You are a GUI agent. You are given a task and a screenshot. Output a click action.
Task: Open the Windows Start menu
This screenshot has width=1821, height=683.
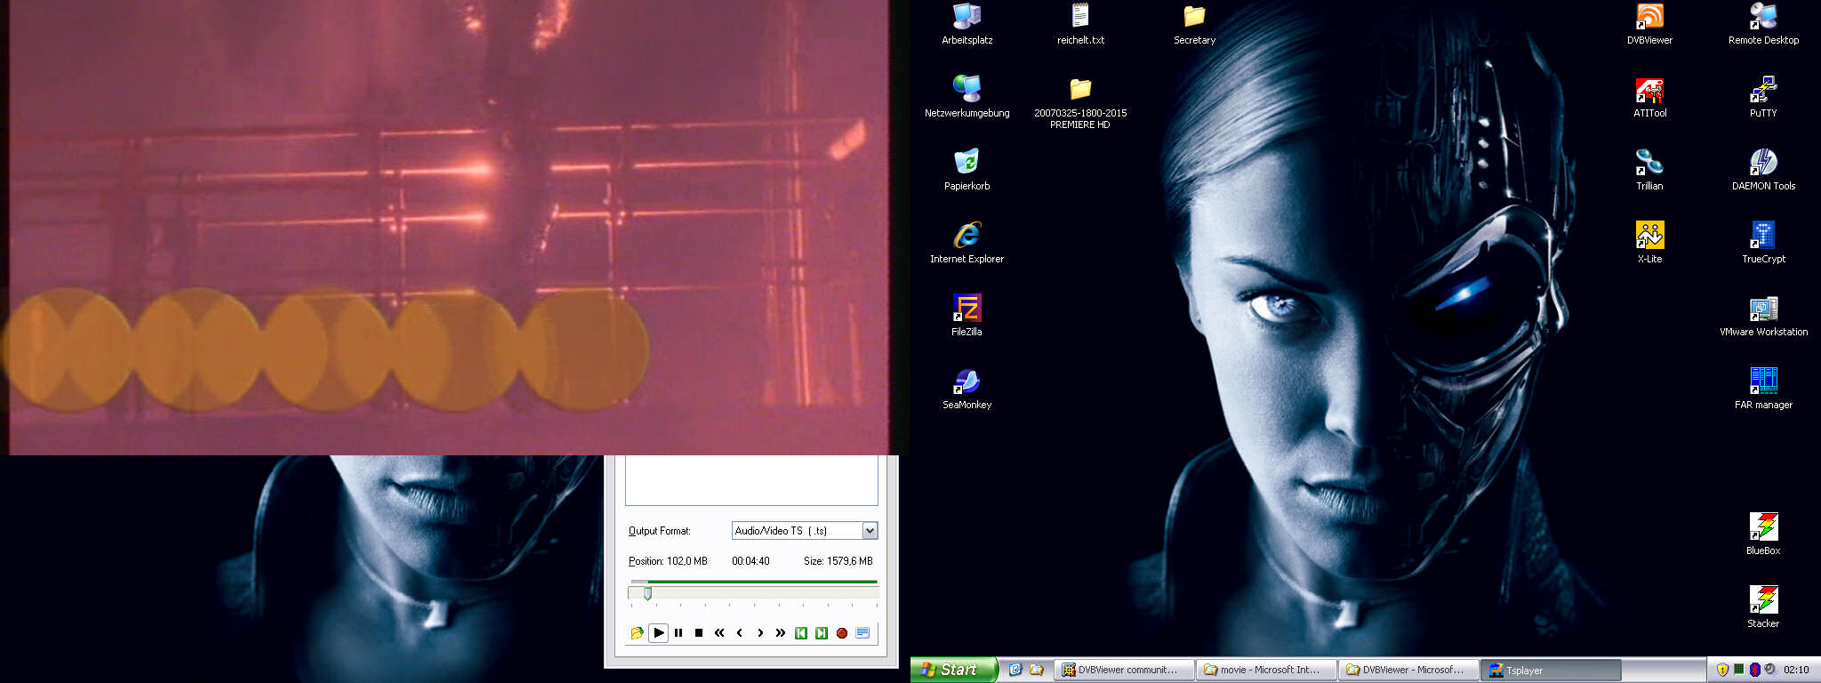951,670
